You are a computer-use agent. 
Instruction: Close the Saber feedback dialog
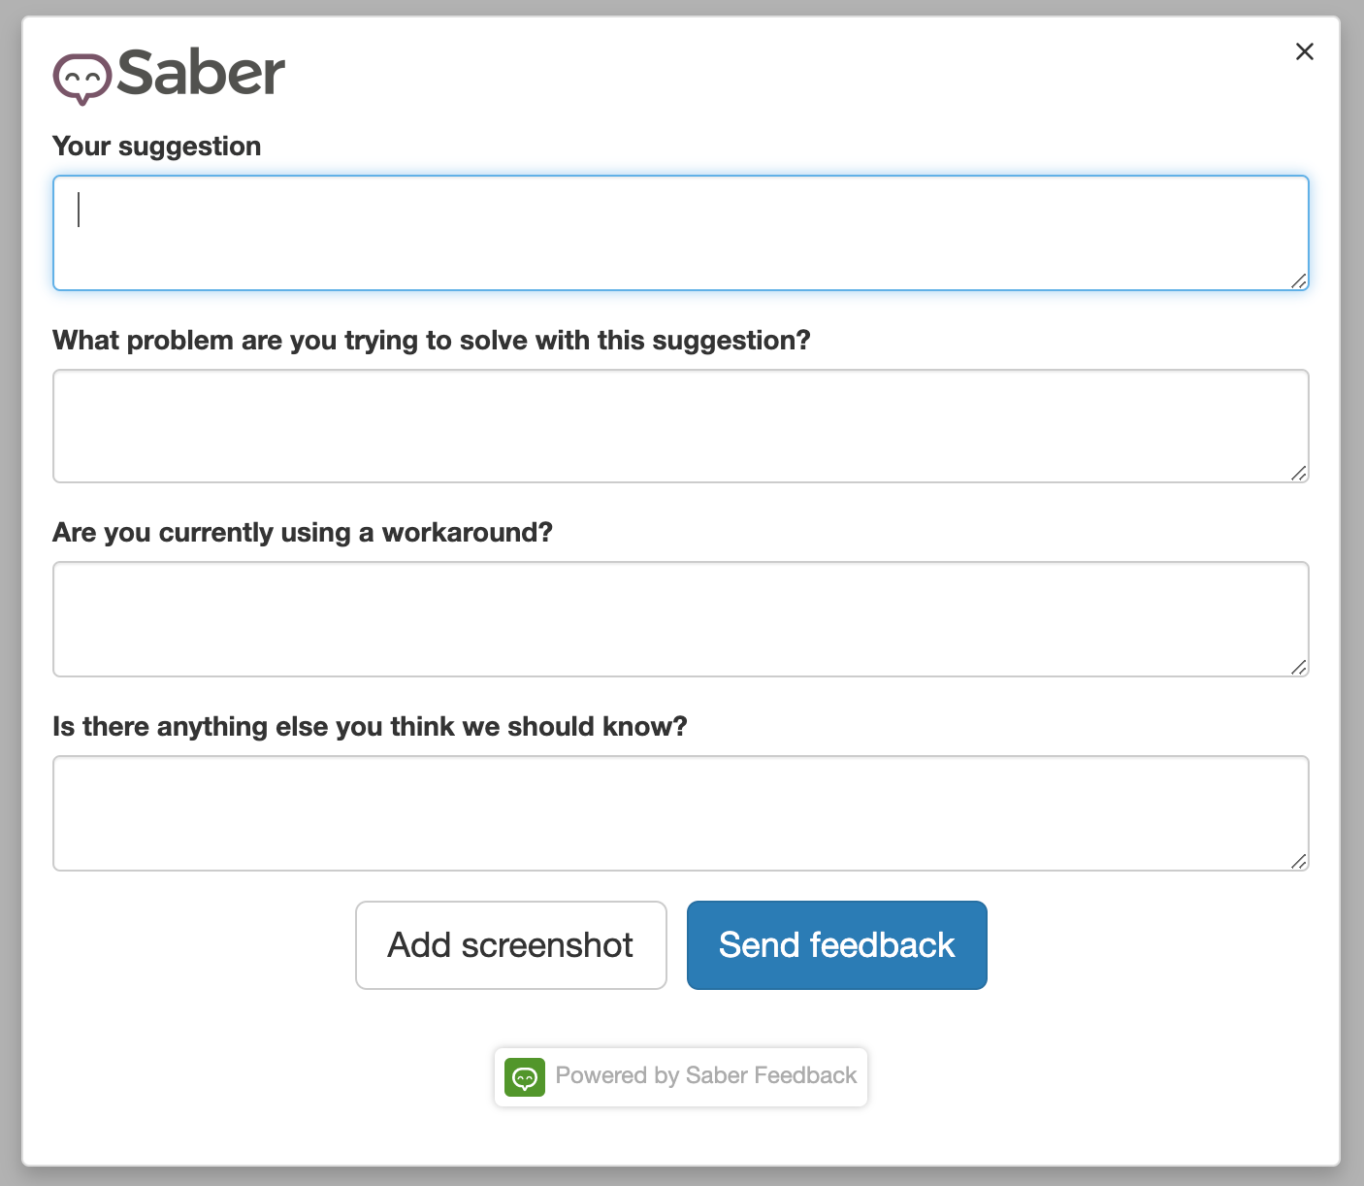coord(1304,51)
